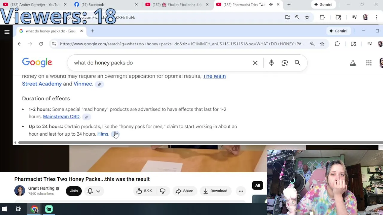This screenshot has width=383, height=215.
Task: Open Task View on the taskbar
Action: point(19,209)
